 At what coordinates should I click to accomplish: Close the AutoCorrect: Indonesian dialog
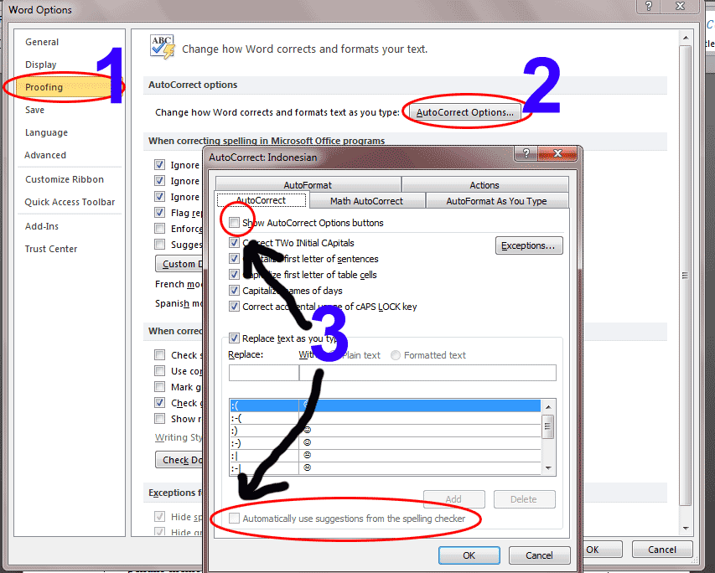point(557,153)
